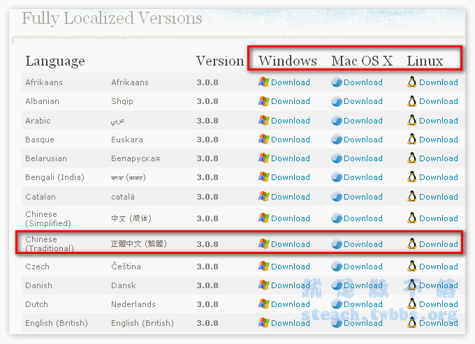Download Catalan version for Mac OS X
This screenshot has height=344, width=475.
click(x=363, y=197)
